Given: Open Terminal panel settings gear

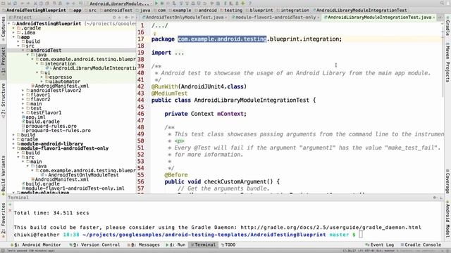Looking at the screenshot, I should point(435,197).
